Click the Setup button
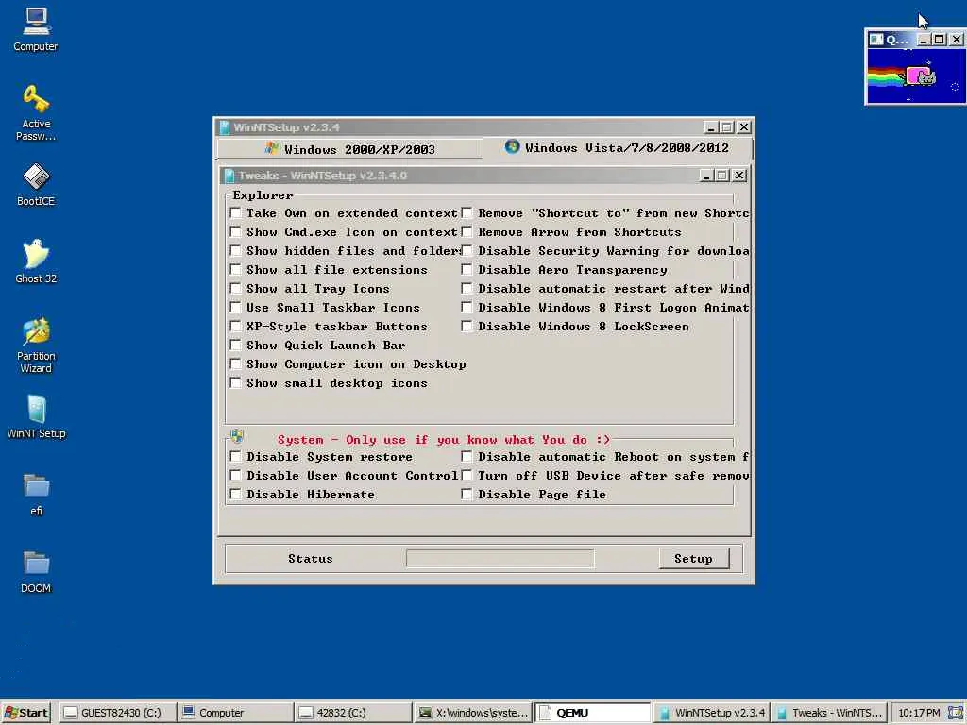967x725 pixels. 694,559
